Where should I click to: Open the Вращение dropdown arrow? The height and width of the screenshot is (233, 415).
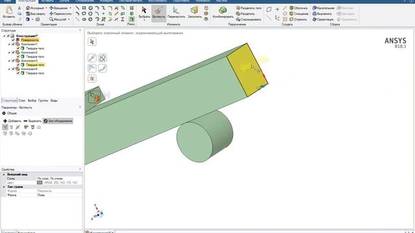pos(70,8)
